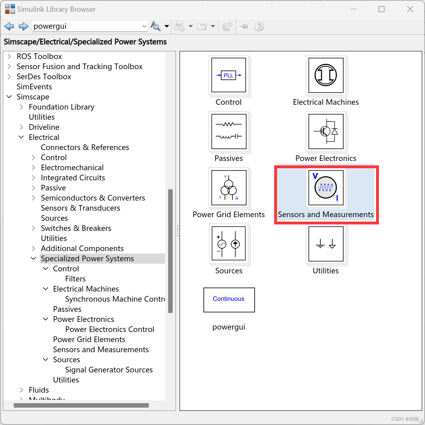The image size is (425, 425).
Task: Select Filters under Control in tree
Action: [75, 279]
